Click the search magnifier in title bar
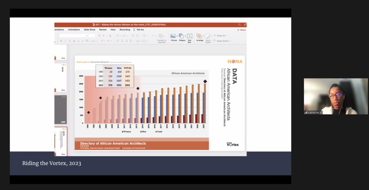Screen dimensions: 369x190 coord(239,25)
